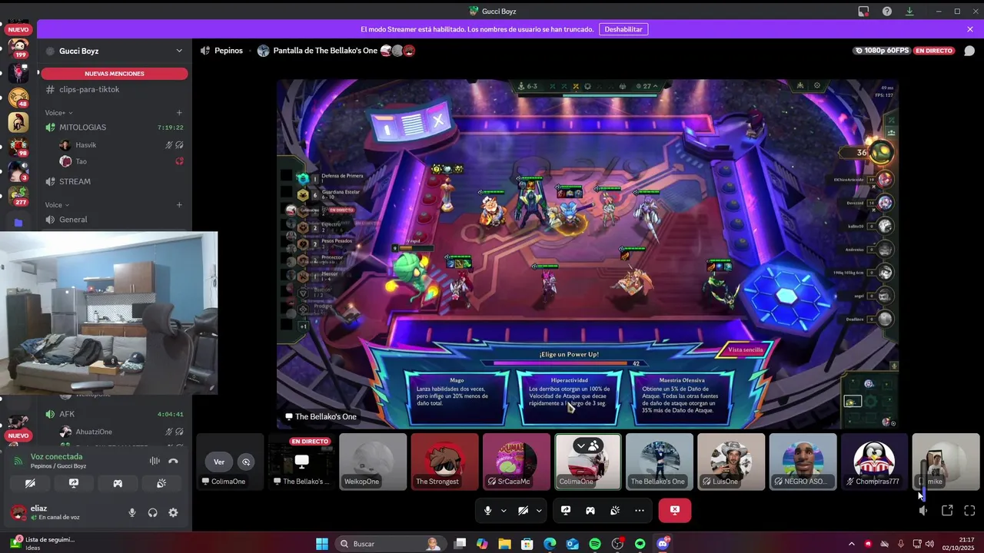Deafen audio with headphones icon

click(x=152, y=512)
